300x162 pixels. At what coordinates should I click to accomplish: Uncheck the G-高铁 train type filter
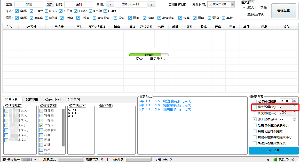(x=31, y=11)
